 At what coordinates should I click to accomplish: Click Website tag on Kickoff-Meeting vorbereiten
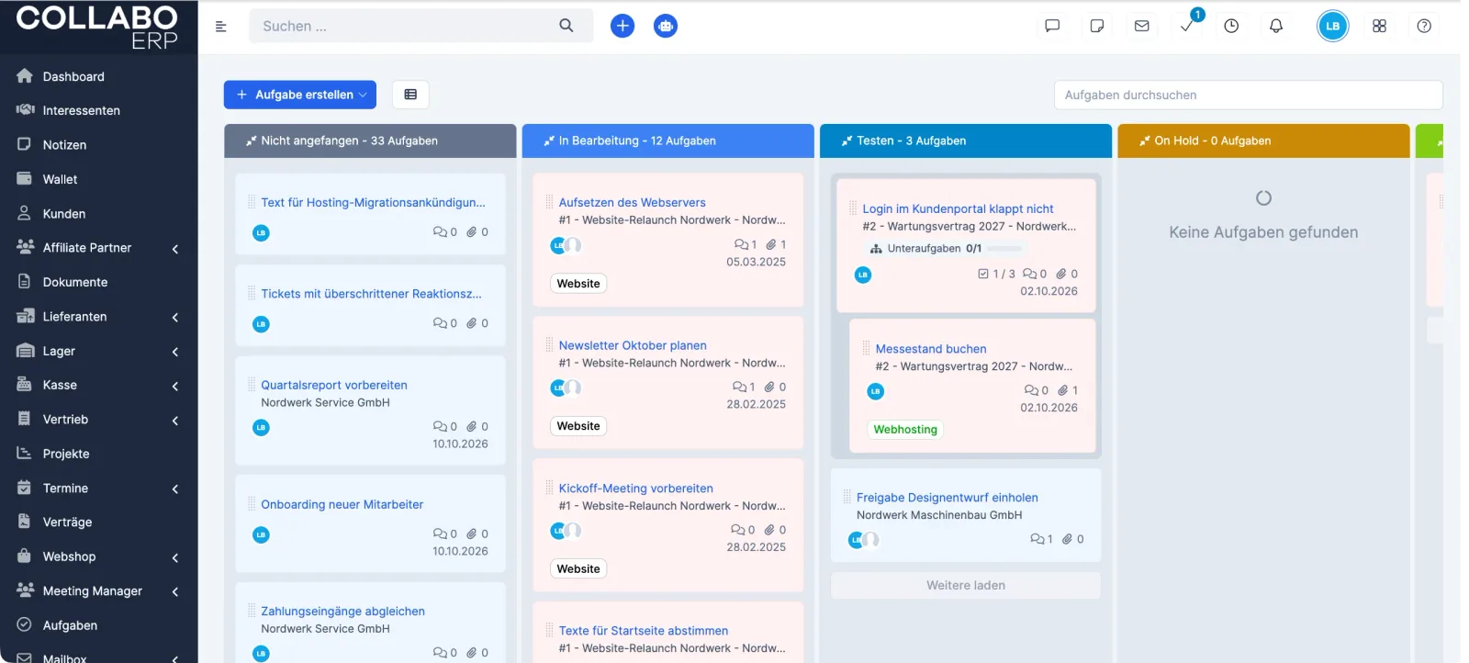(578, 569)
